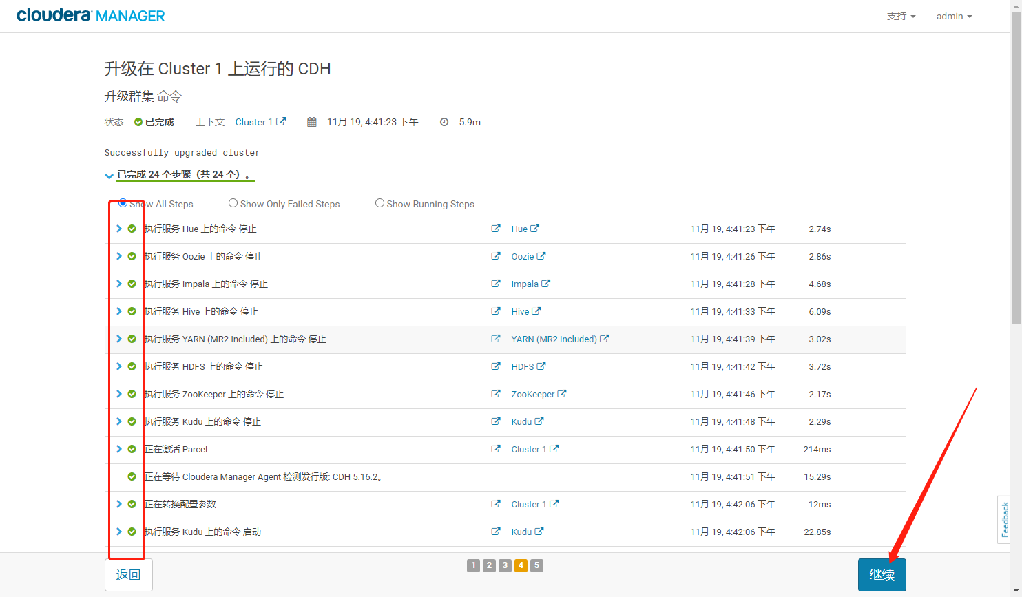Click green check icon on Hue stop row
The height and width of the screenshot is (597, 1022).
pos(132,229)
